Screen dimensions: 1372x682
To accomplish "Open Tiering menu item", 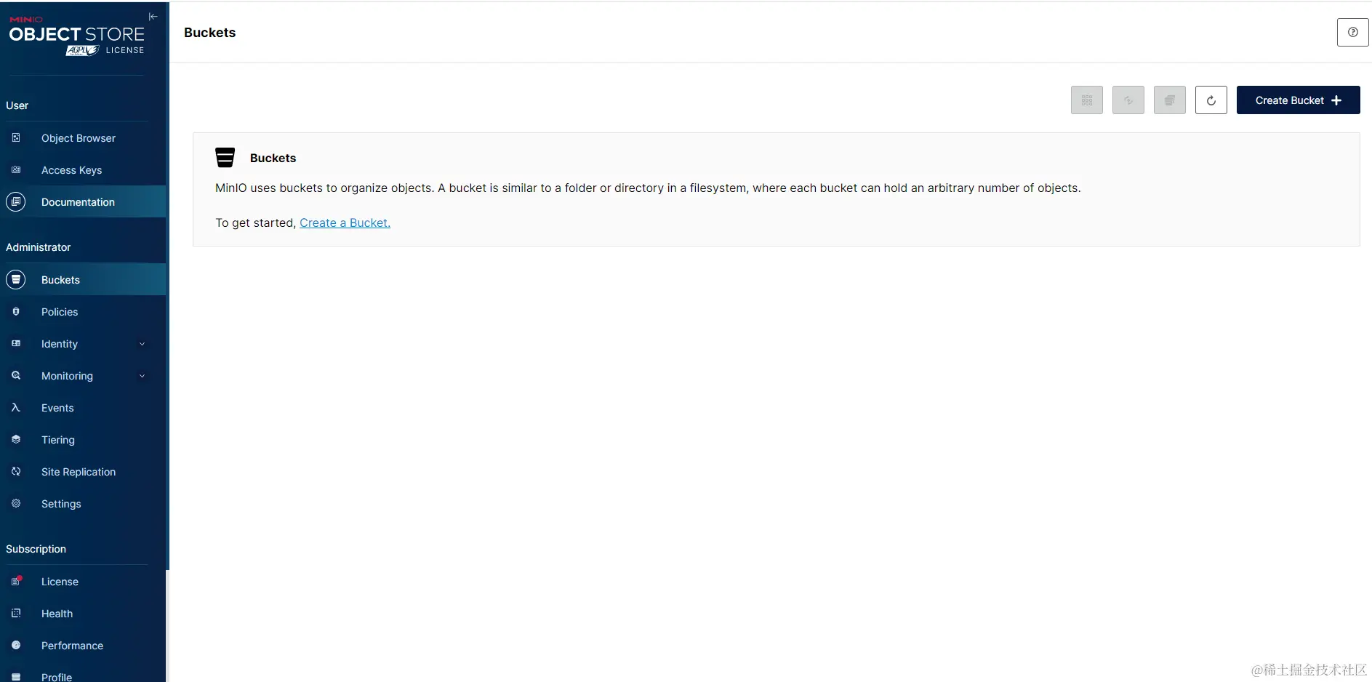I will click(83, 440).
